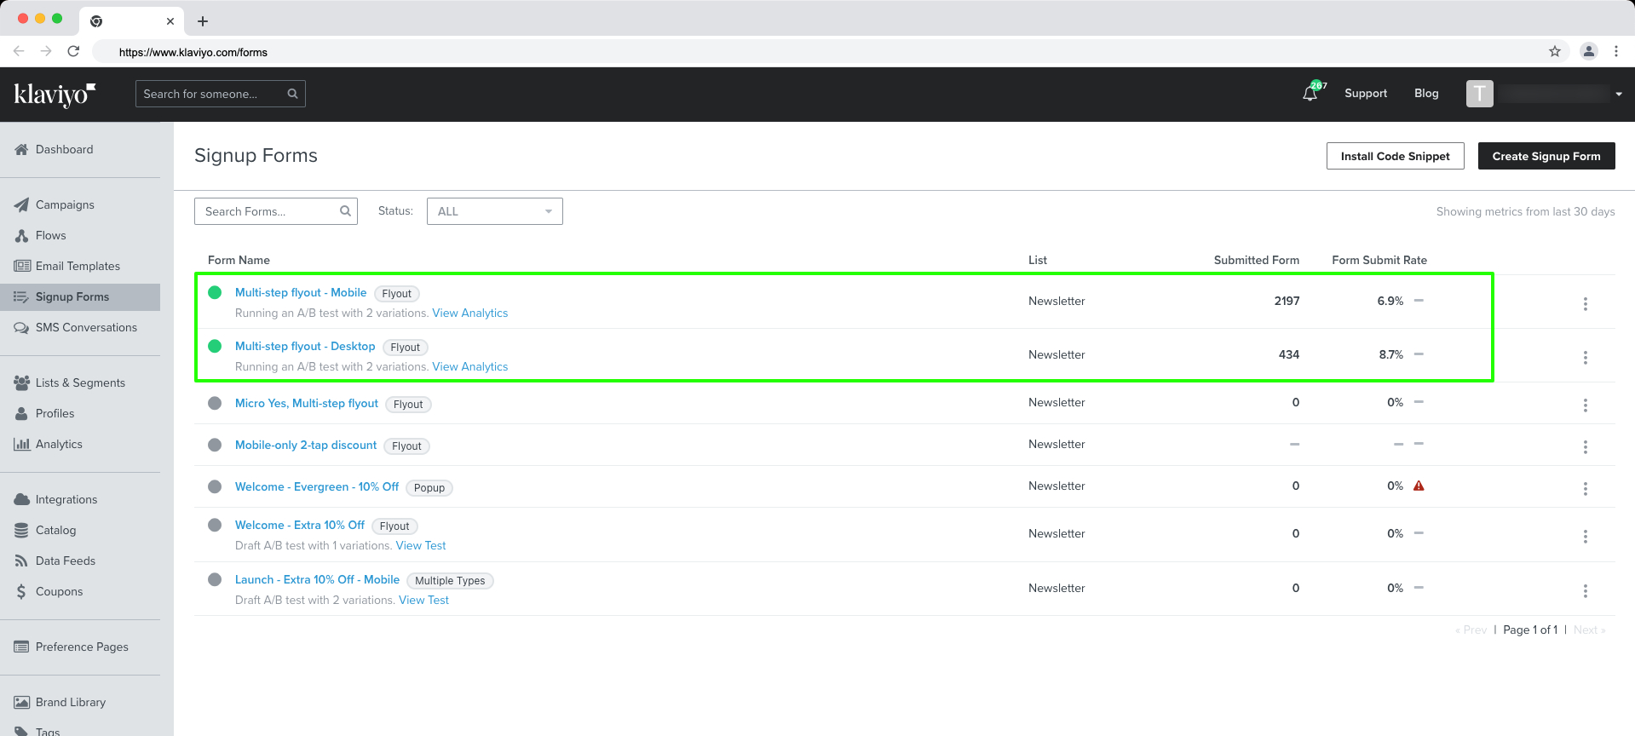The image size is (1635, 736).
Task: Click the gray status dot for Micro Yes, Multi-step flyout
Action: [215, 403]
